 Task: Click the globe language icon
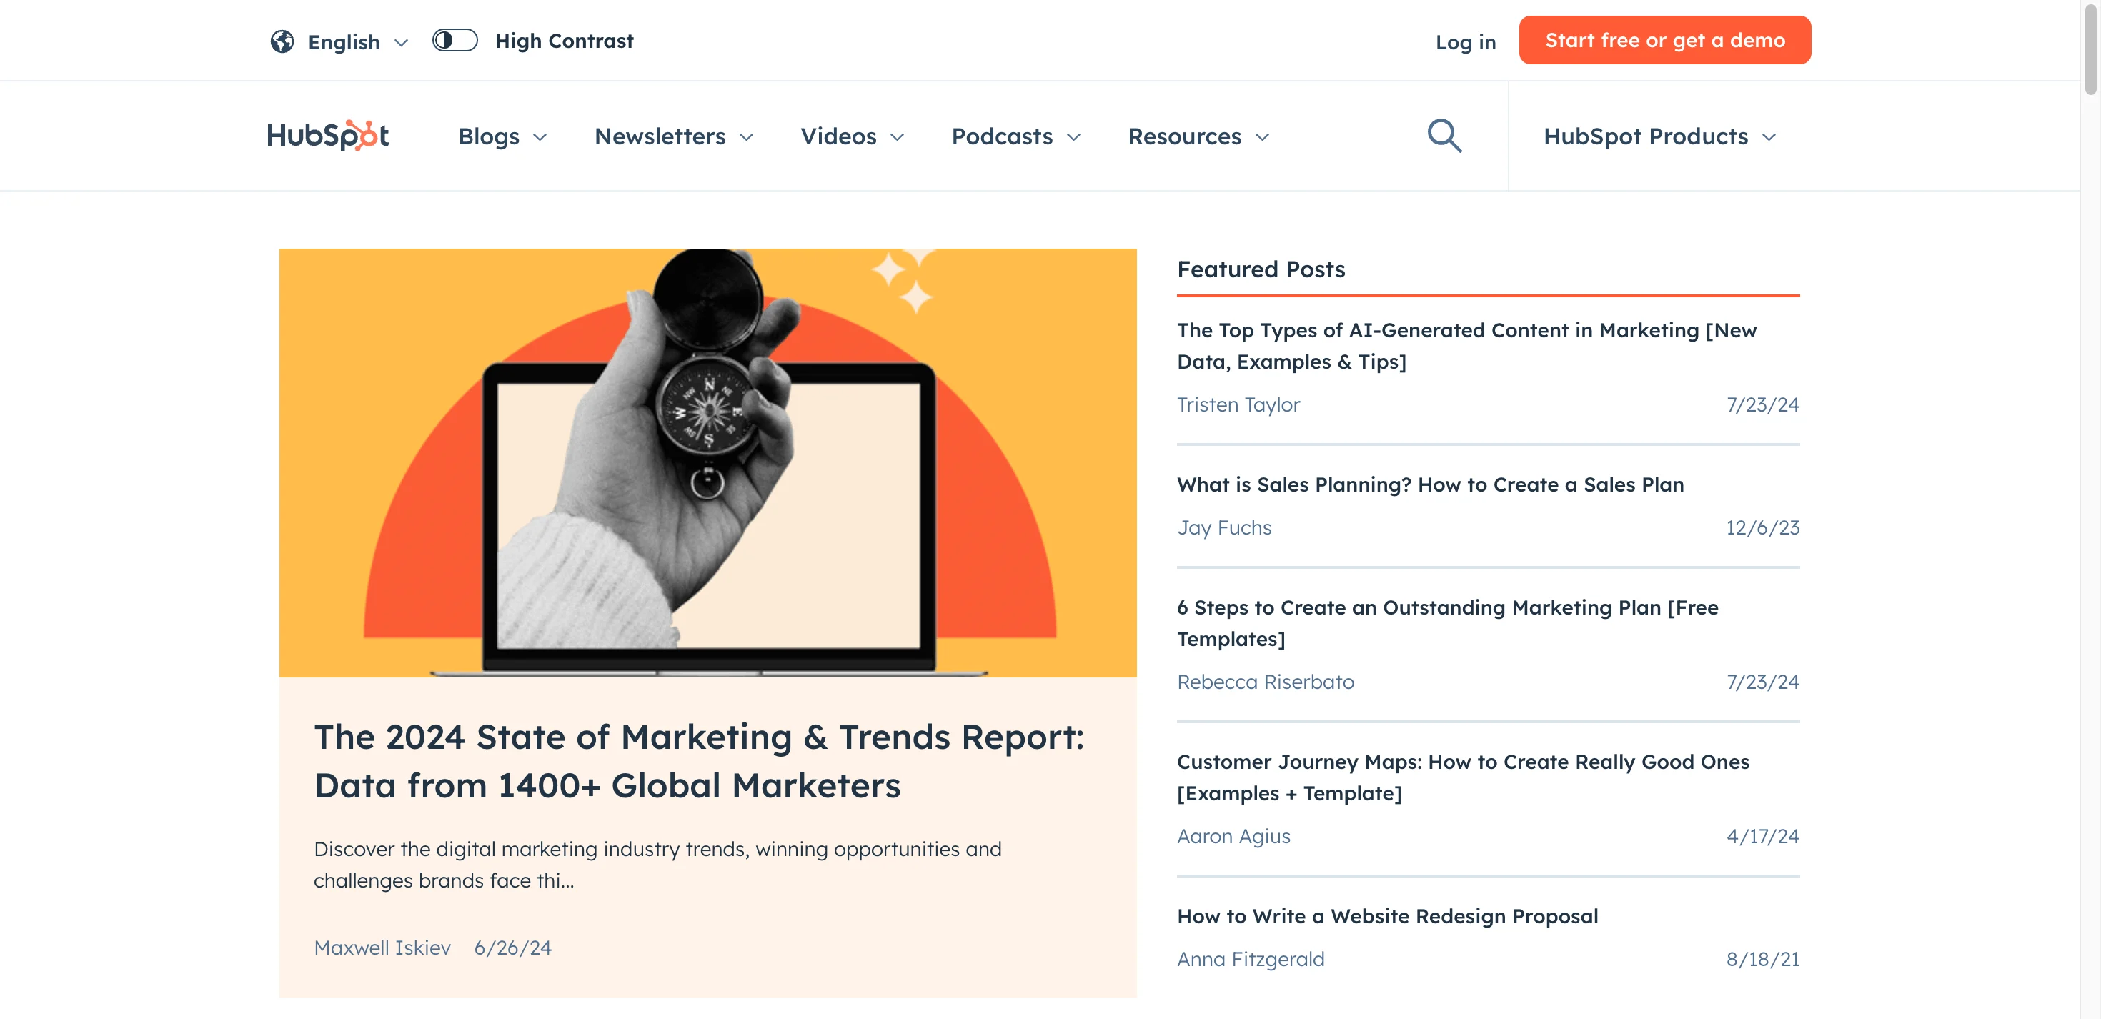tap(282, 41)
